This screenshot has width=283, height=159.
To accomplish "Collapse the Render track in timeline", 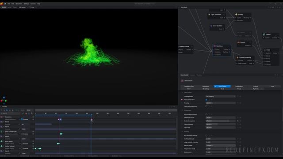I will tap(4, 122).
